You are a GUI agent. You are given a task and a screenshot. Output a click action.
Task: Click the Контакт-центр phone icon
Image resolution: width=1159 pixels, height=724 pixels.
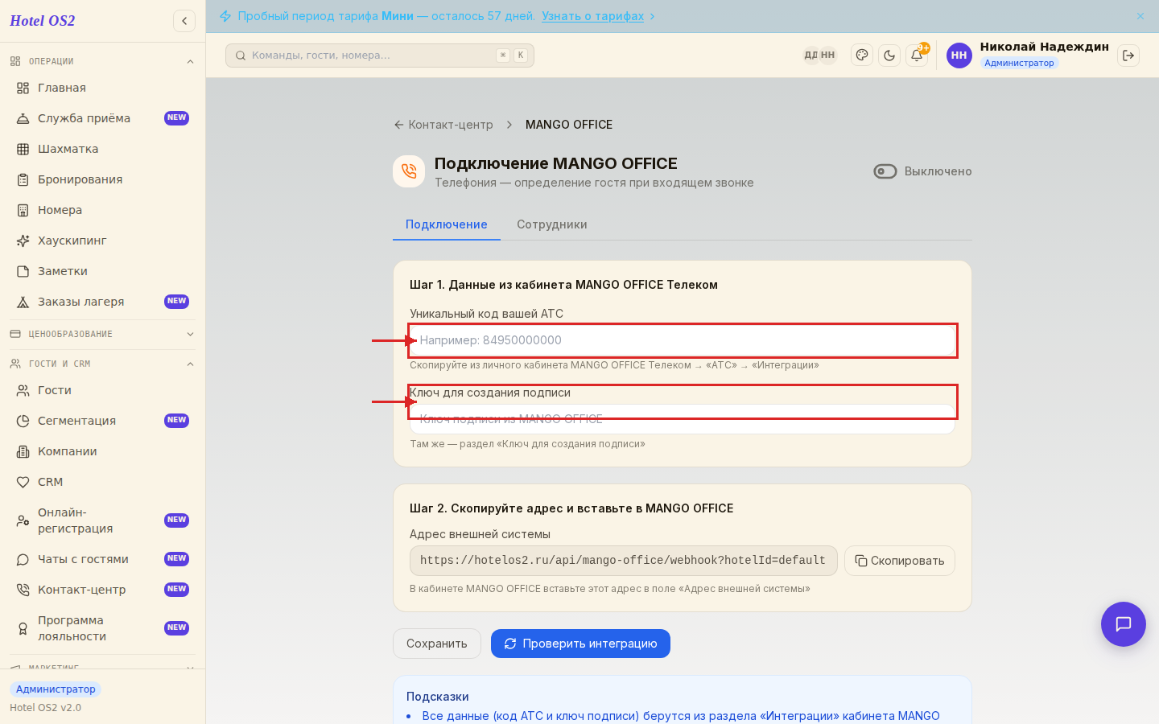click(23, 590)
